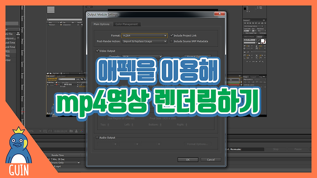Click the white fill color swatch
317x178 pixels.
click(262, 41)
